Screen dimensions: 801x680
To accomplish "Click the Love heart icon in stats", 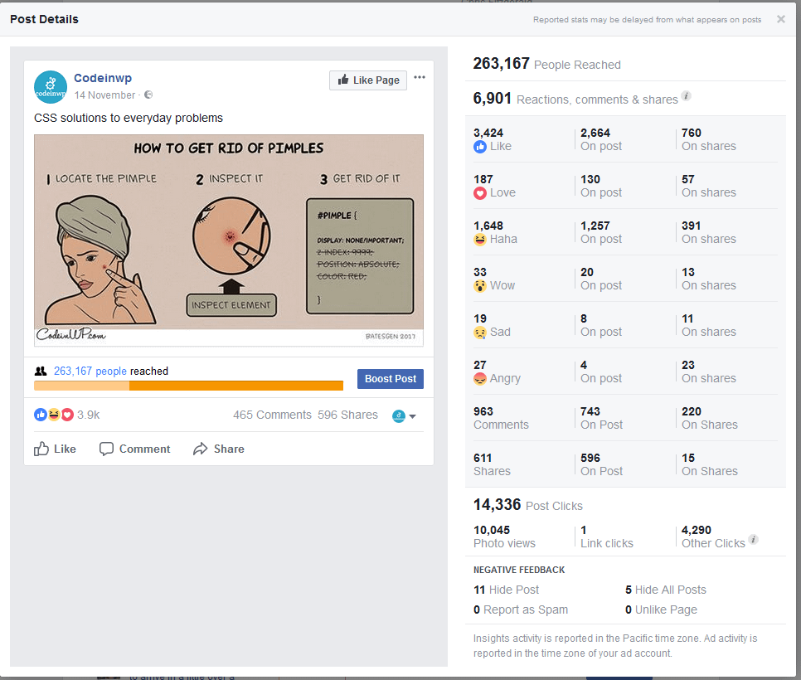I will click(x=480, y=193).
